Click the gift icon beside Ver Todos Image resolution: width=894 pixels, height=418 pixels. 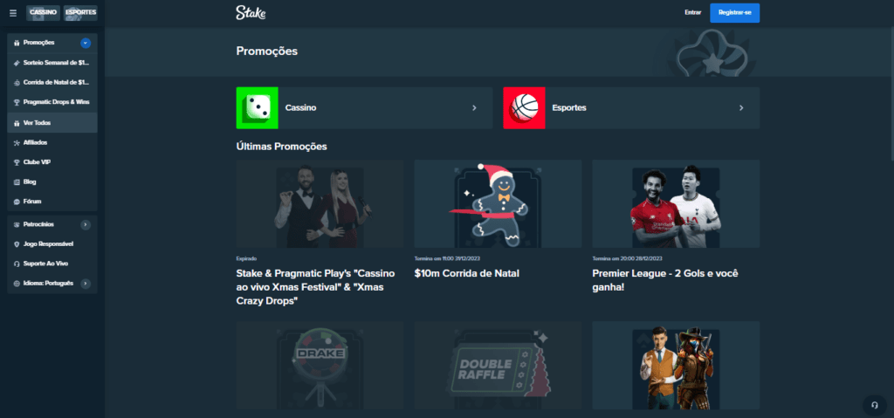click(x=17, y=122)
